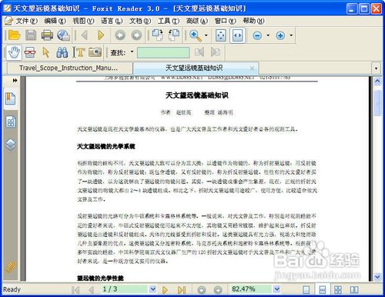The width and height of the screenshot is (385, 297).
Task: Go to previous page in status bar
Action: tap(91, 290)
